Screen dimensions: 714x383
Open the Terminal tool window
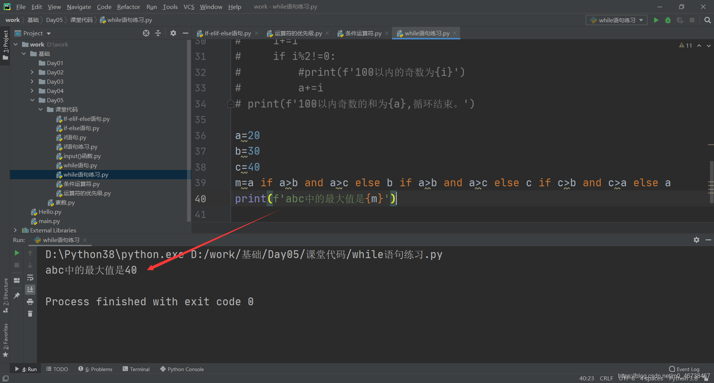[x=136, y=369]
